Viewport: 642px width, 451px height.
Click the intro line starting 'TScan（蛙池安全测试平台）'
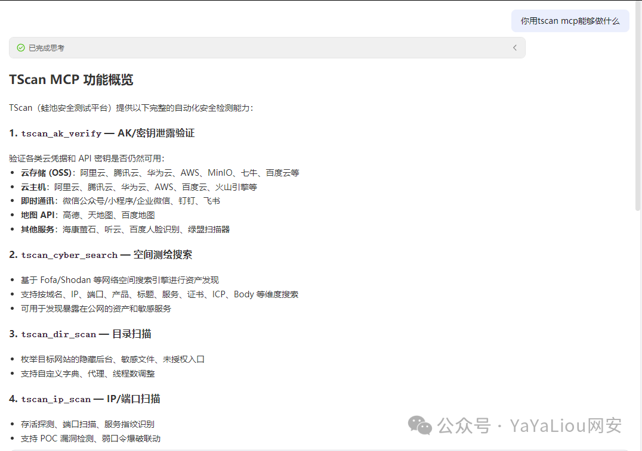coord(131,108)
